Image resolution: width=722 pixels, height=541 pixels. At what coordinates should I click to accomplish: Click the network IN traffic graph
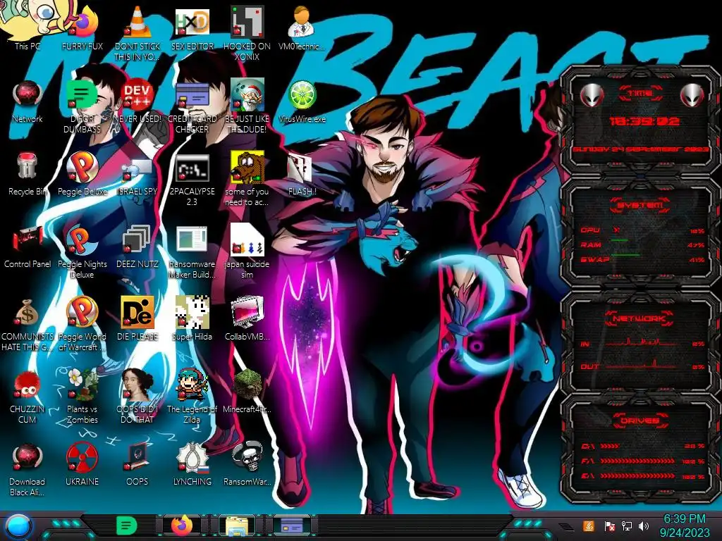click(642, 343)
